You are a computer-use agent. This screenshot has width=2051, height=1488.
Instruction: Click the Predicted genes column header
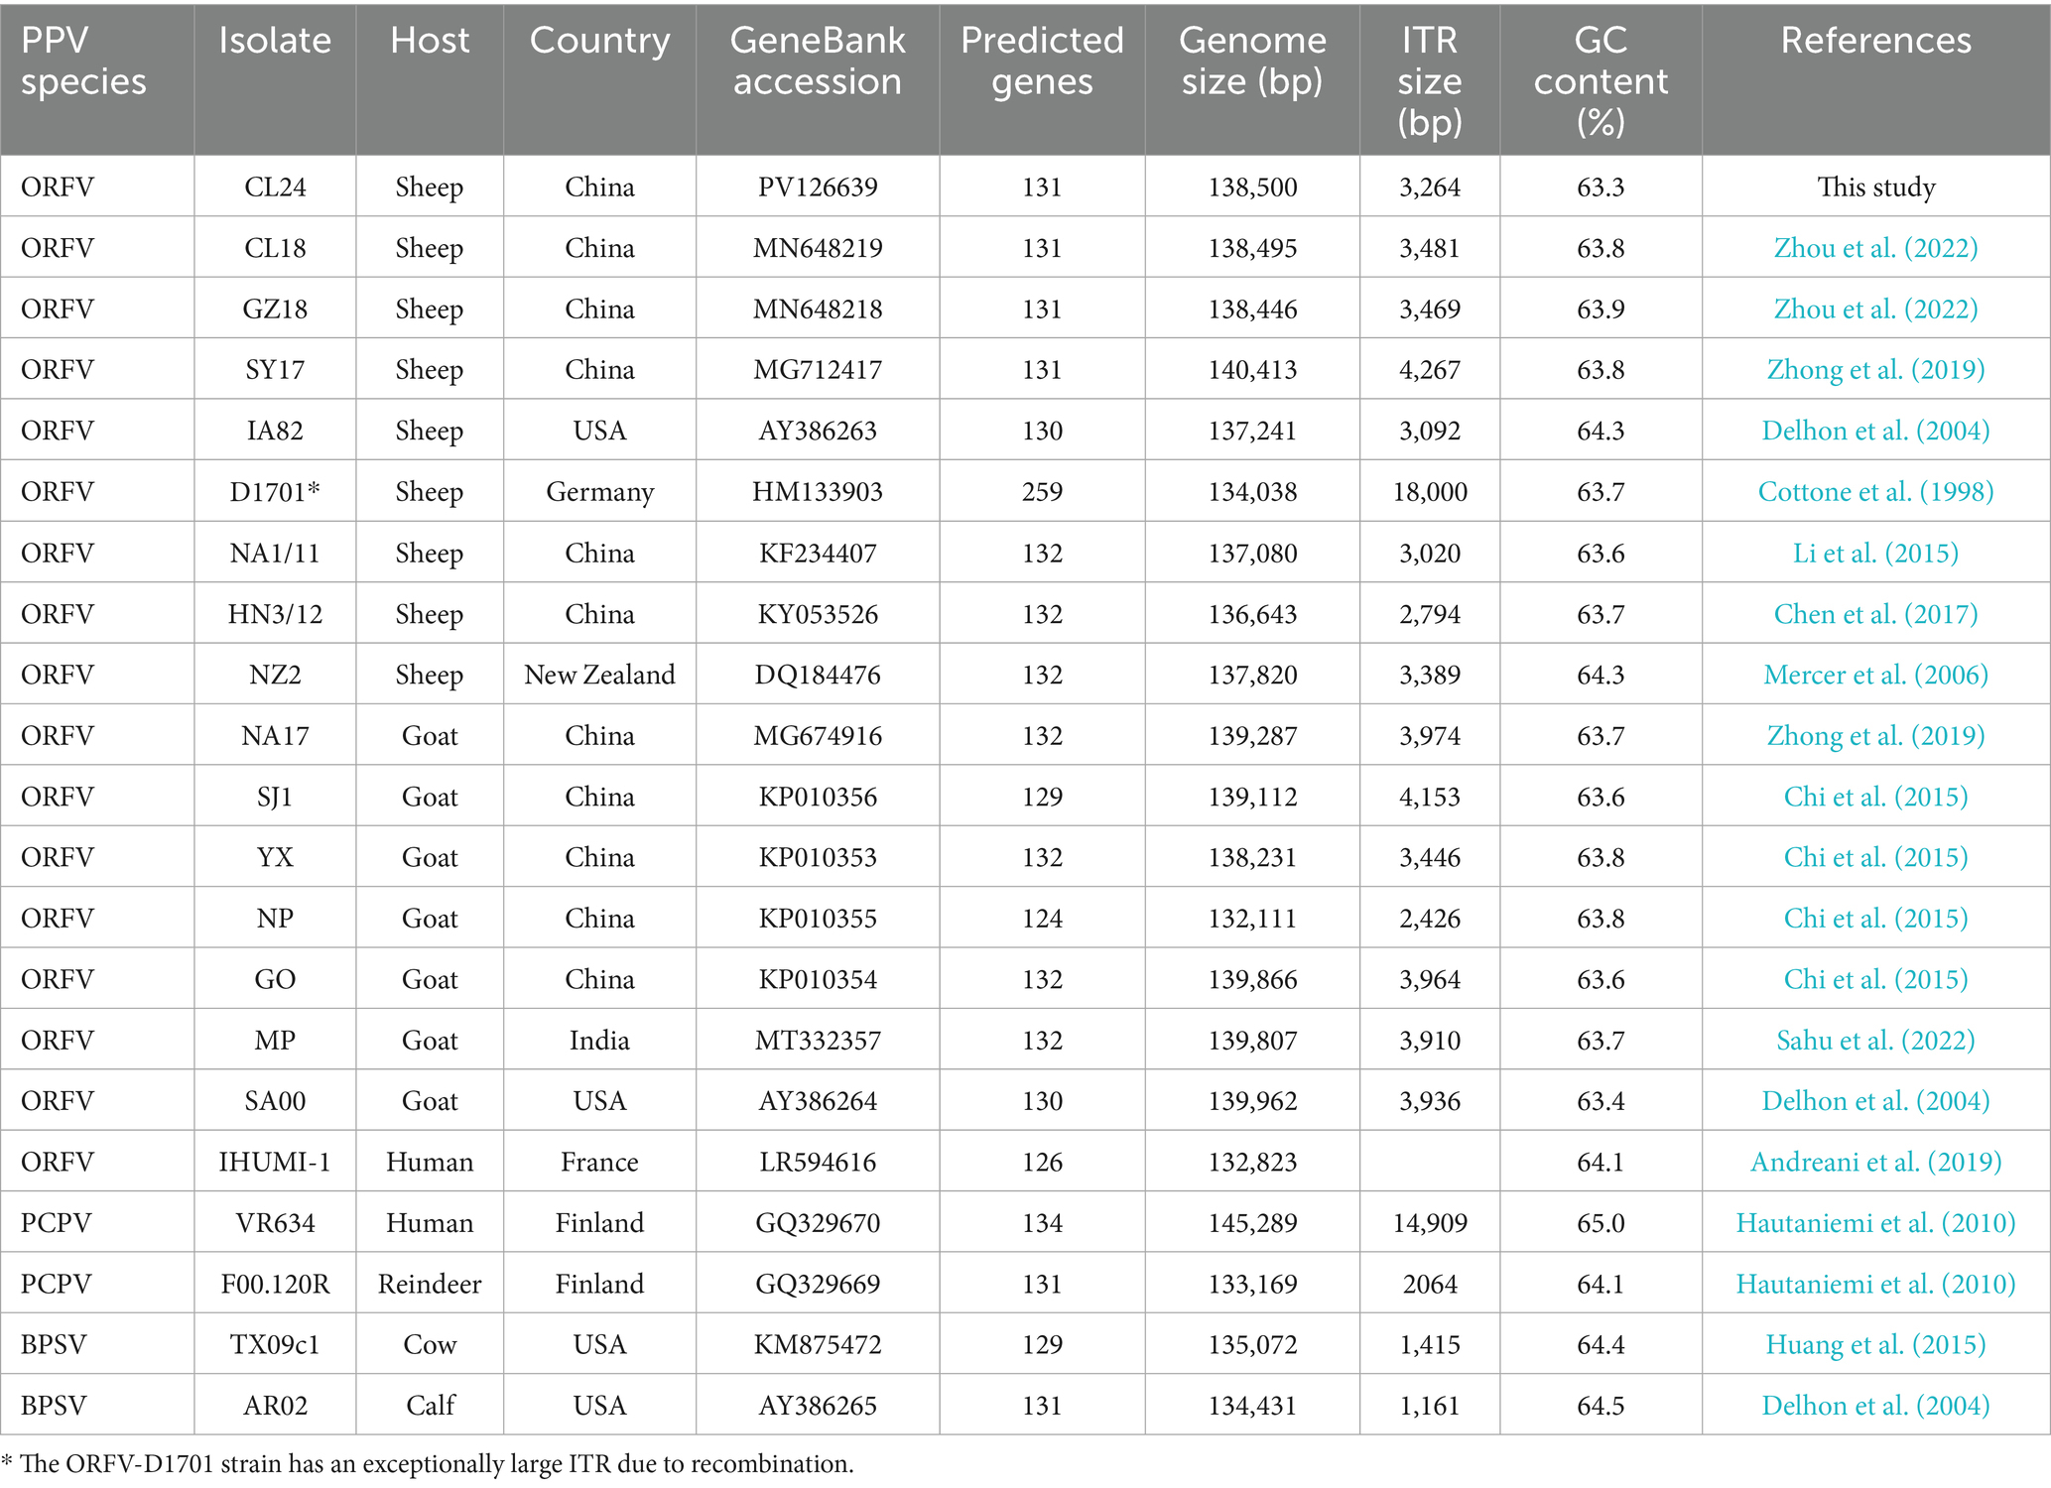pos(1041,61)
